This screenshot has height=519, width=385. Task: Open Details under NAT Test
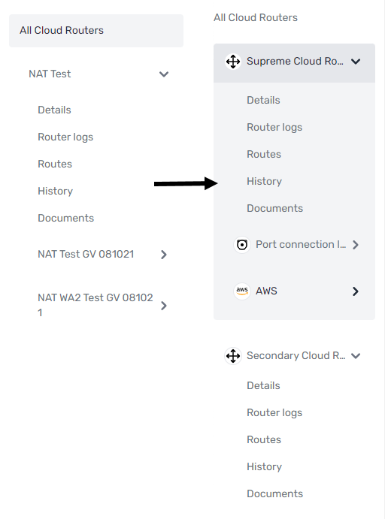point(54,110)
